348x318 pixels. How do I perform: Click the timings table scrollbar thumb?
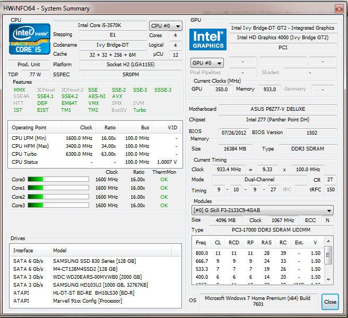[328, 255]
